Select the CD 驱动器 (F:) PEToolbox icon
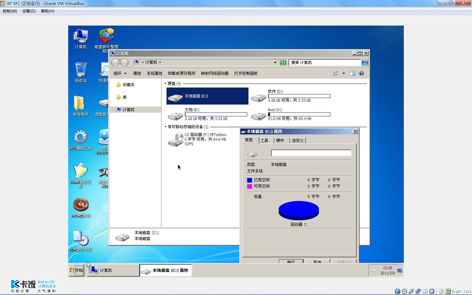The width and height of the screenshot is (472, 295). (x=175, y=140)
